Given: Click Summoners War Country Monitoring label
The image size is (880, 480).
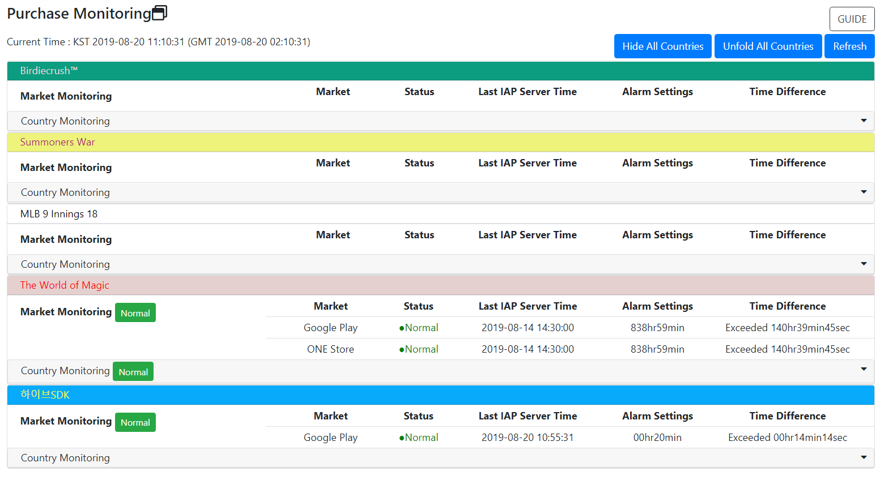Looking at the screenshot, I should pos(65,192).
